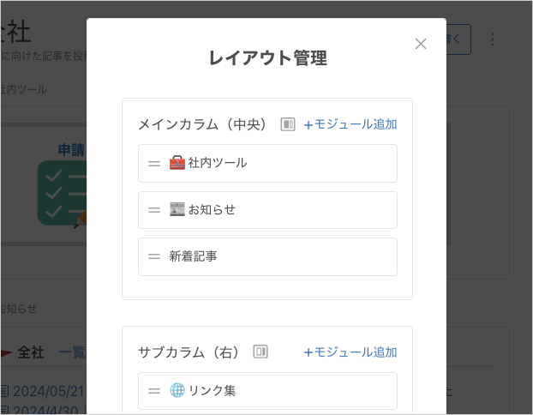Click the globe icon on リンク集
This screenshot has width=533, height=415.
coord(177,391)
